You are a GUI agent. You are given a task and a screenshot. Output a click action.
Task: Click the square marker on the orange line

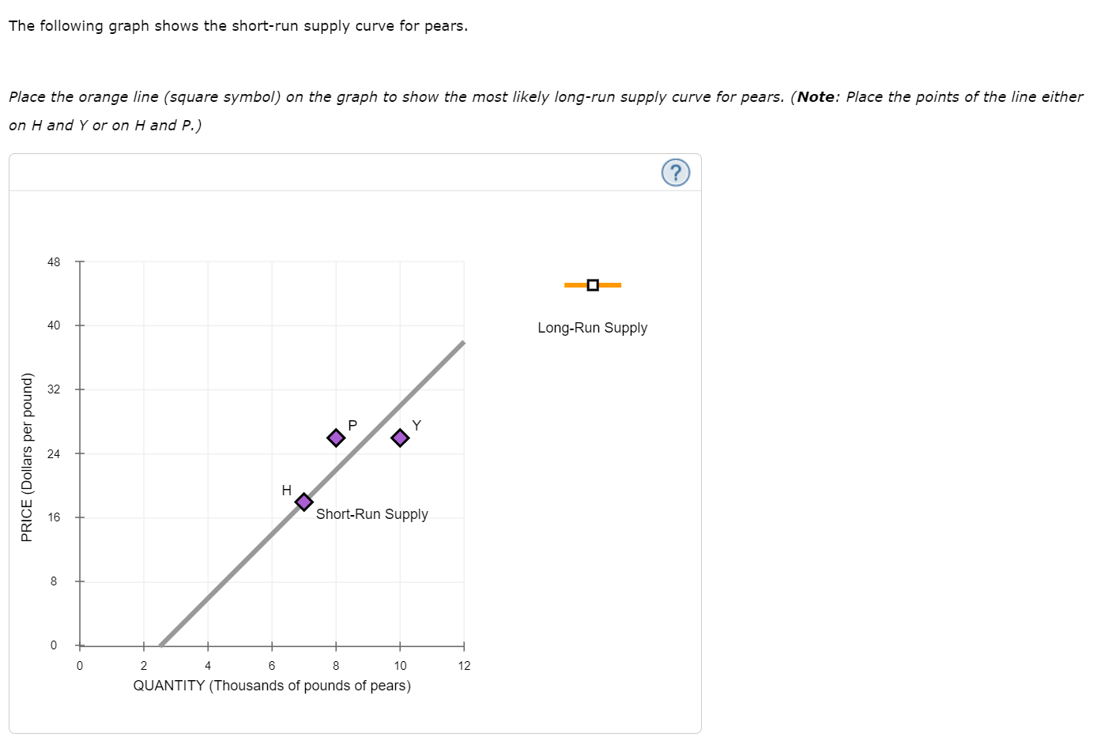(592, 284)
